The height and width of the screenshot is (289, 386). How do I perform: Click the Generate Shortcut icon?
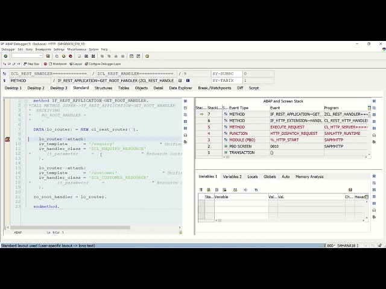(138, 56)
